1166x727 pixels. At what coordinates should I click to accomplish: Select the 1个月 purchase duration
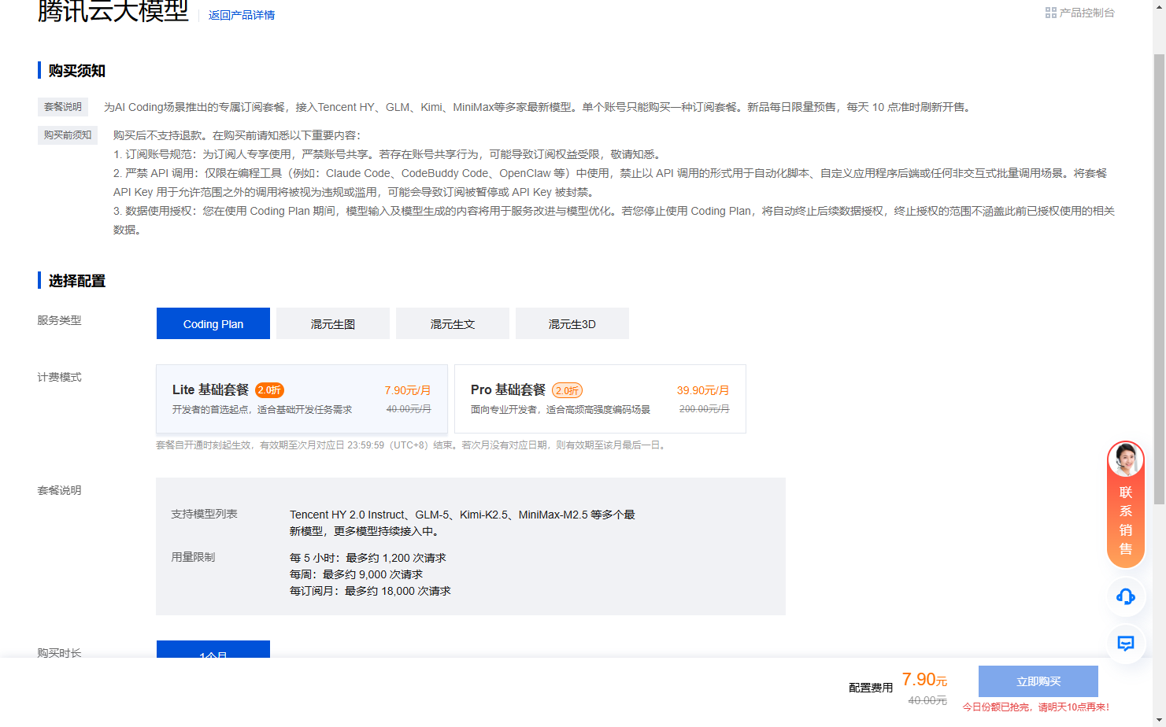tap(213, 650)
